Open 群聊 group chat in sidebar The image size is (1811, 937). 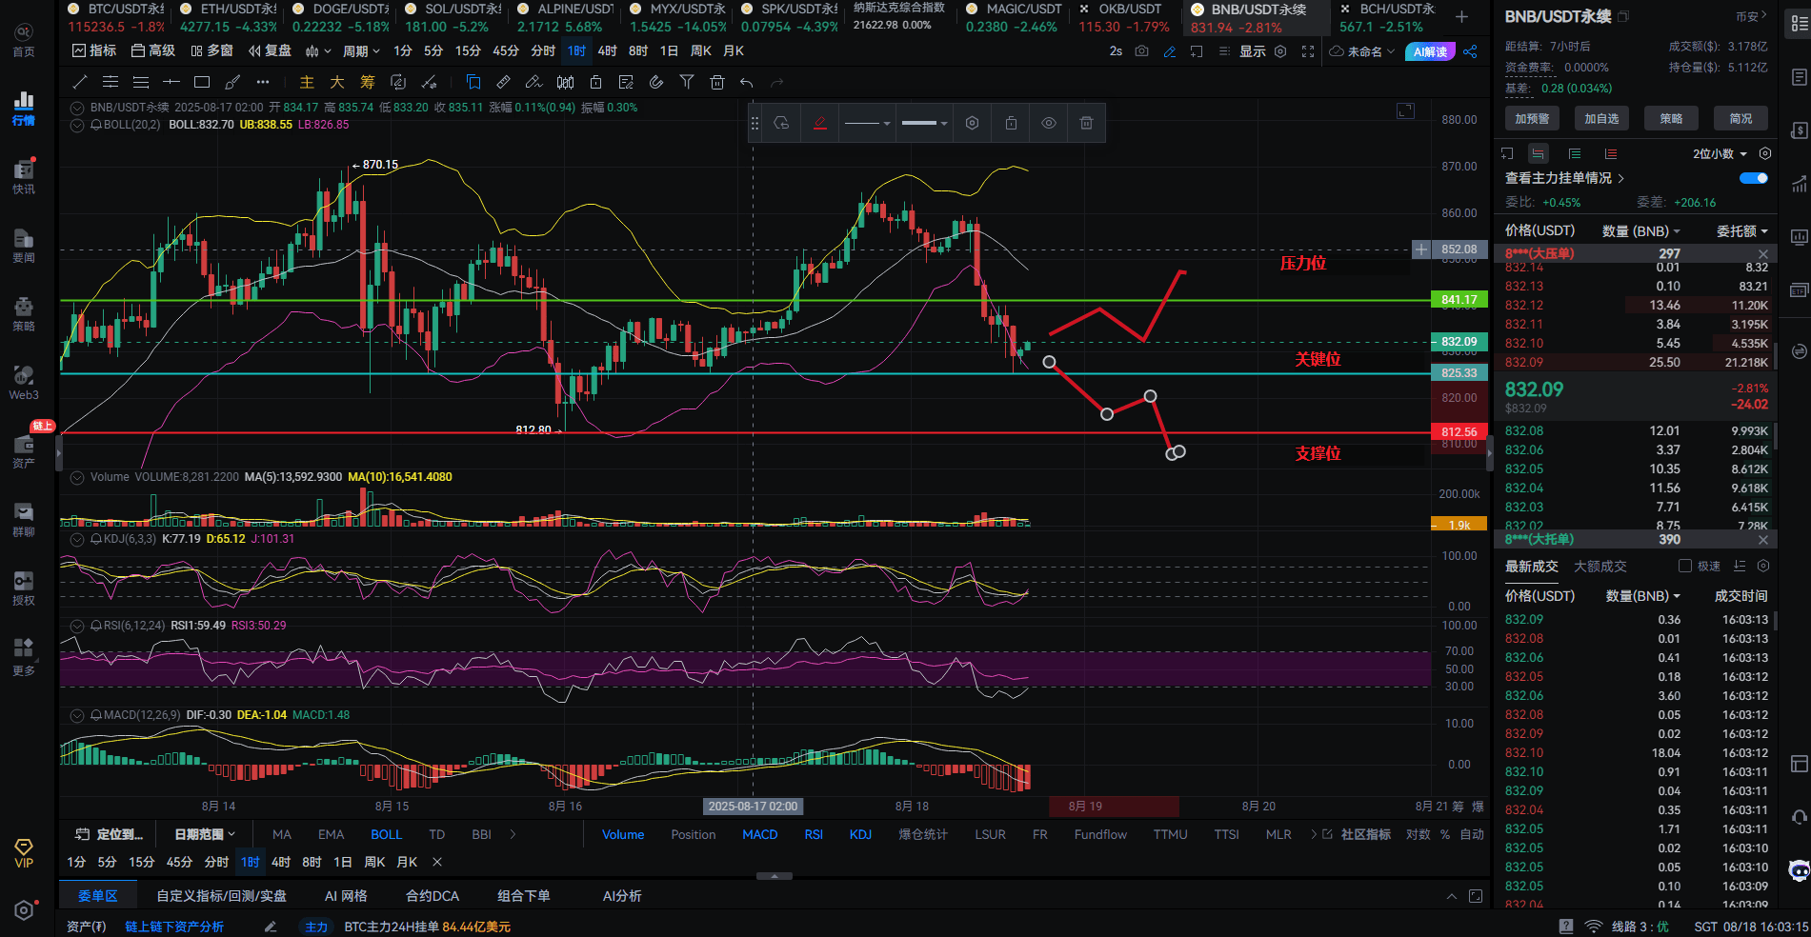pos(24,520)
